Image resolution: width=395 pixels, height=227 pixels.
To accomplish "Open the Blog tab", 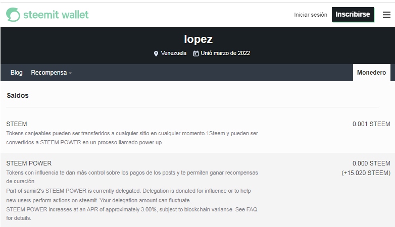I will (16, 73).
